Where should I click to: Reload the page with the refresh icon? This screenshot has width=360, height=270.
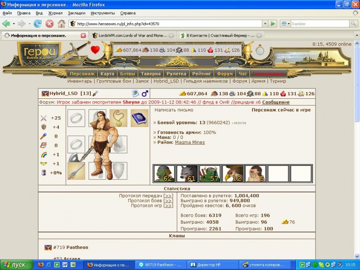point(38,24)
